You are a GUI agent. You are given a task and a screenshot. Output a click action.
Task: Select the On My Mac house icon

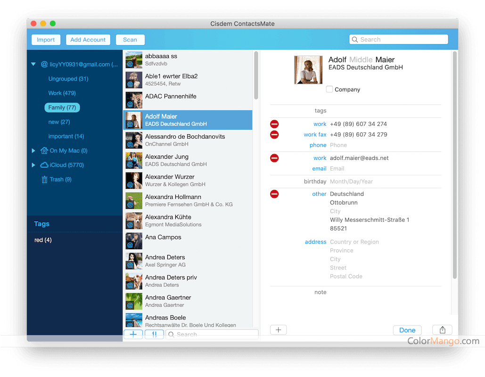coord(44,151)
